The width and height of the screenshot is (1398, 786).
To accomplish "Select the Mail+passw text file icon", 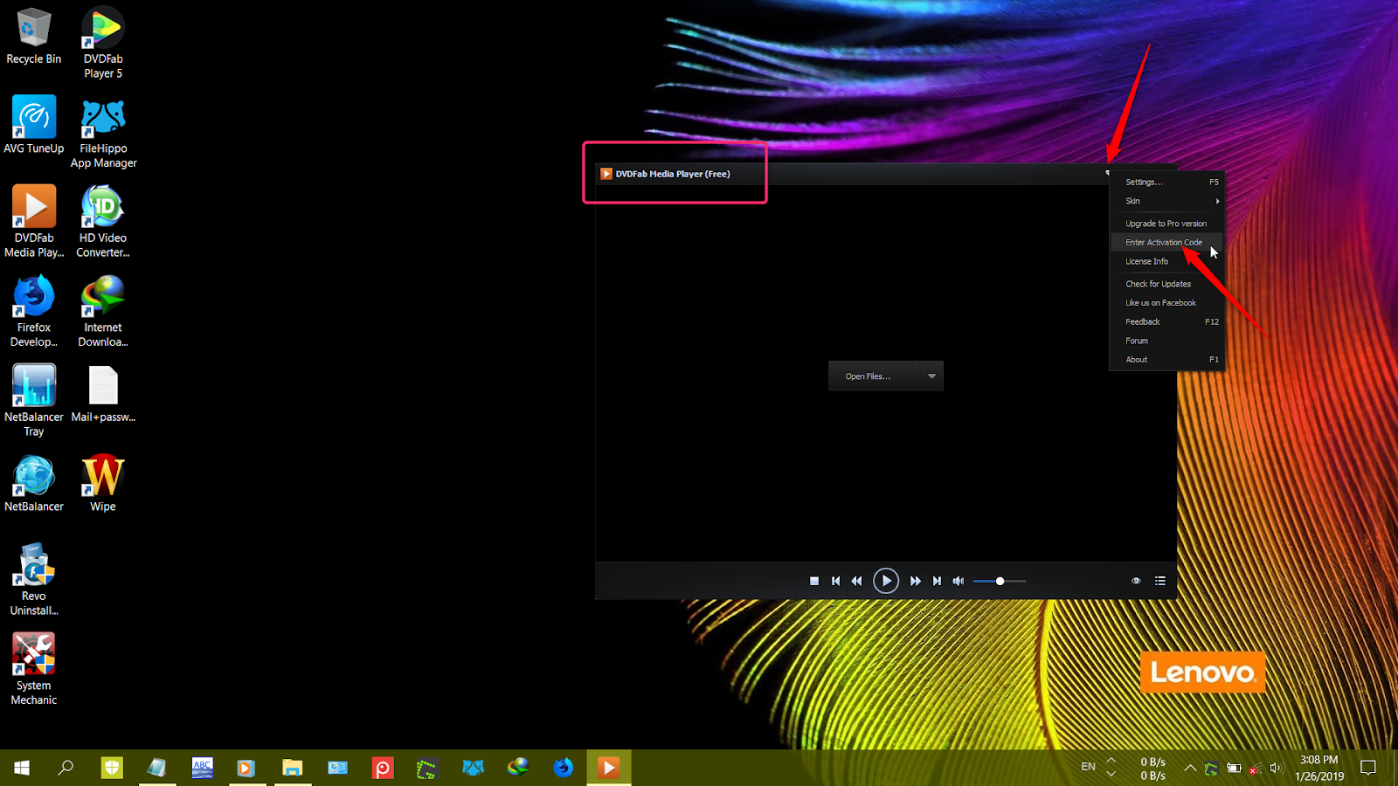I will 103,394.
